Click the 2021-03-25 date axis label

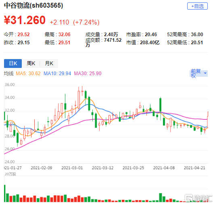133,168
